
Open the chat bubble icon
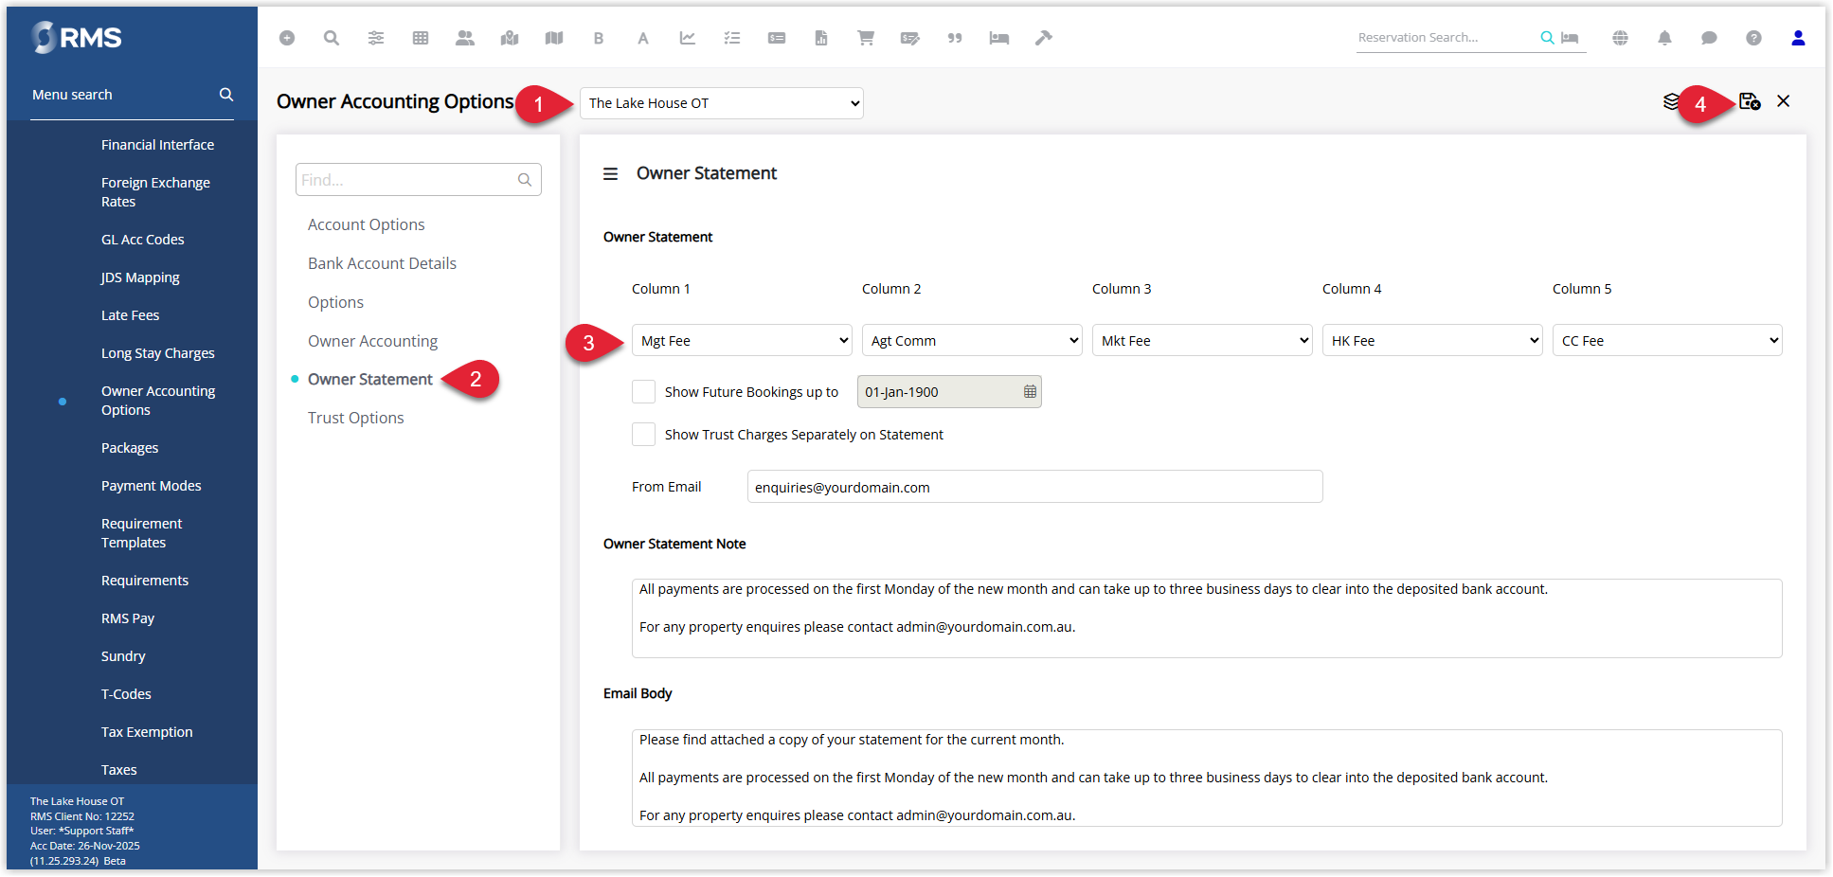(1710, 38)
